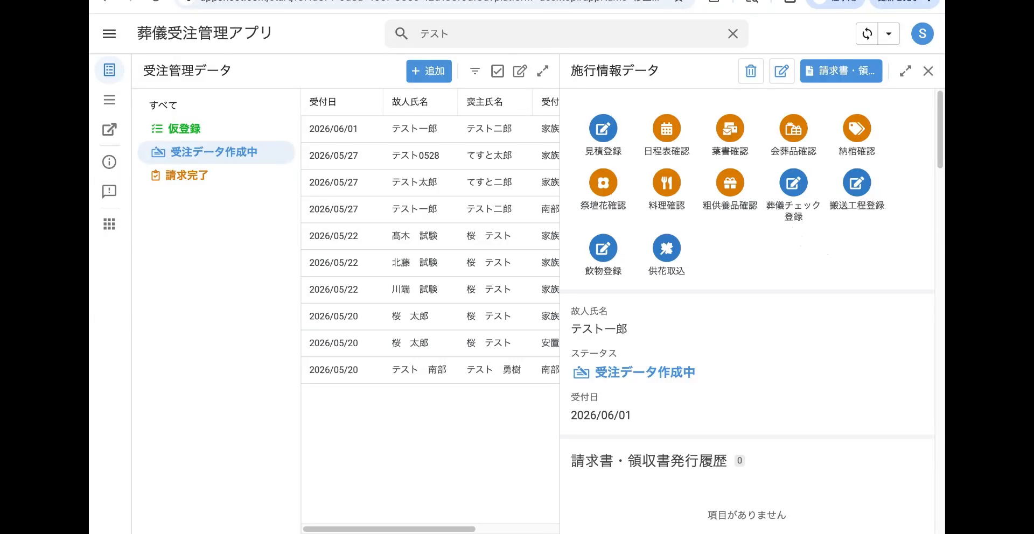1034x534 pixels.
Task: Expand the 施行情報データ detail panel
Action: [905, 71]
